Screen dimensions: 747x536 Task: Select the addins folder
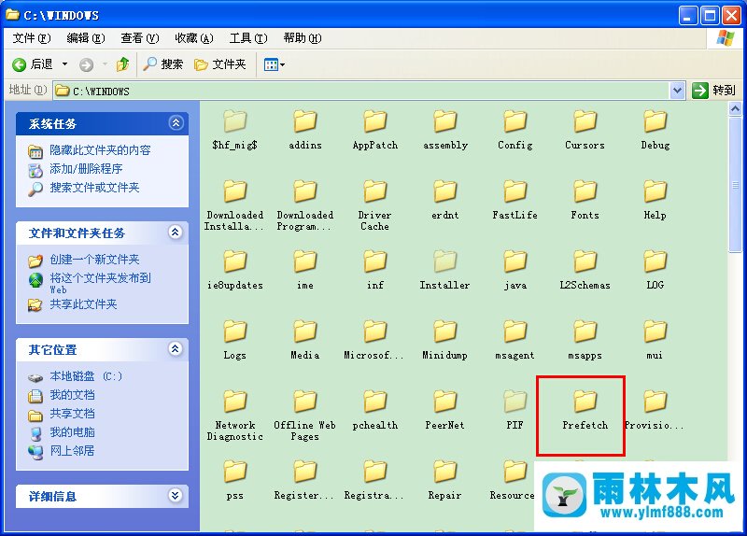pos(305,130)
